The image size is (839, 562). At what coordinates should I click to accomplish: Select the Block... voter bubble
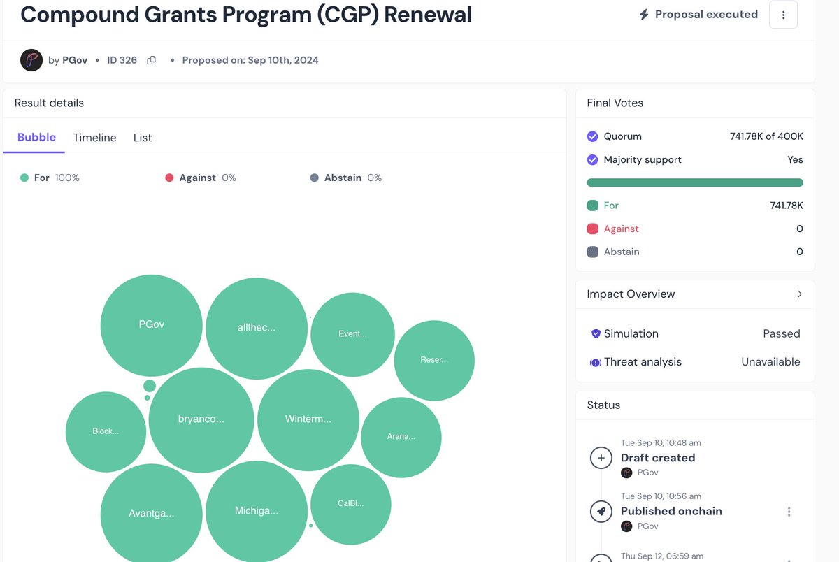(x=106, y=432)
